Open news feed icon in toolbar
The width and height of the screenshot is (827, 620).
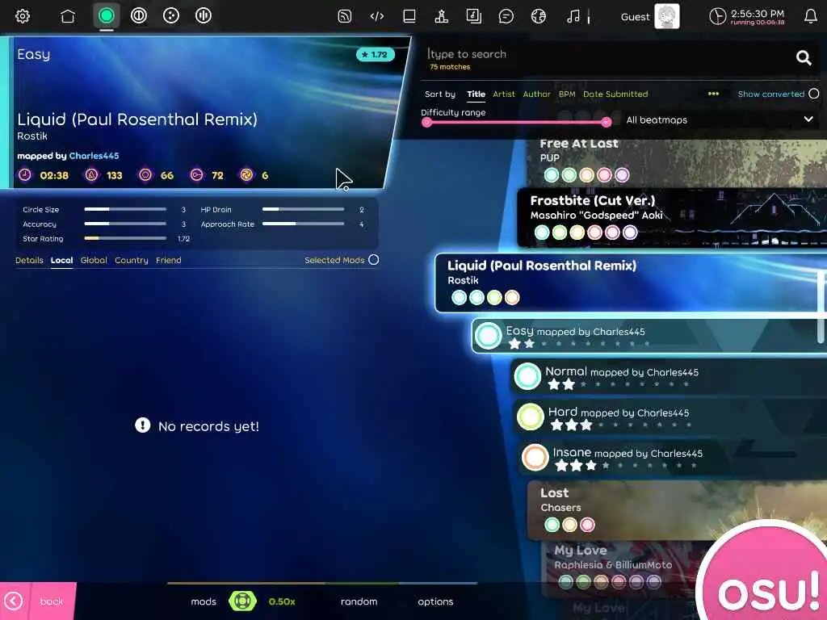click(344, 16)
